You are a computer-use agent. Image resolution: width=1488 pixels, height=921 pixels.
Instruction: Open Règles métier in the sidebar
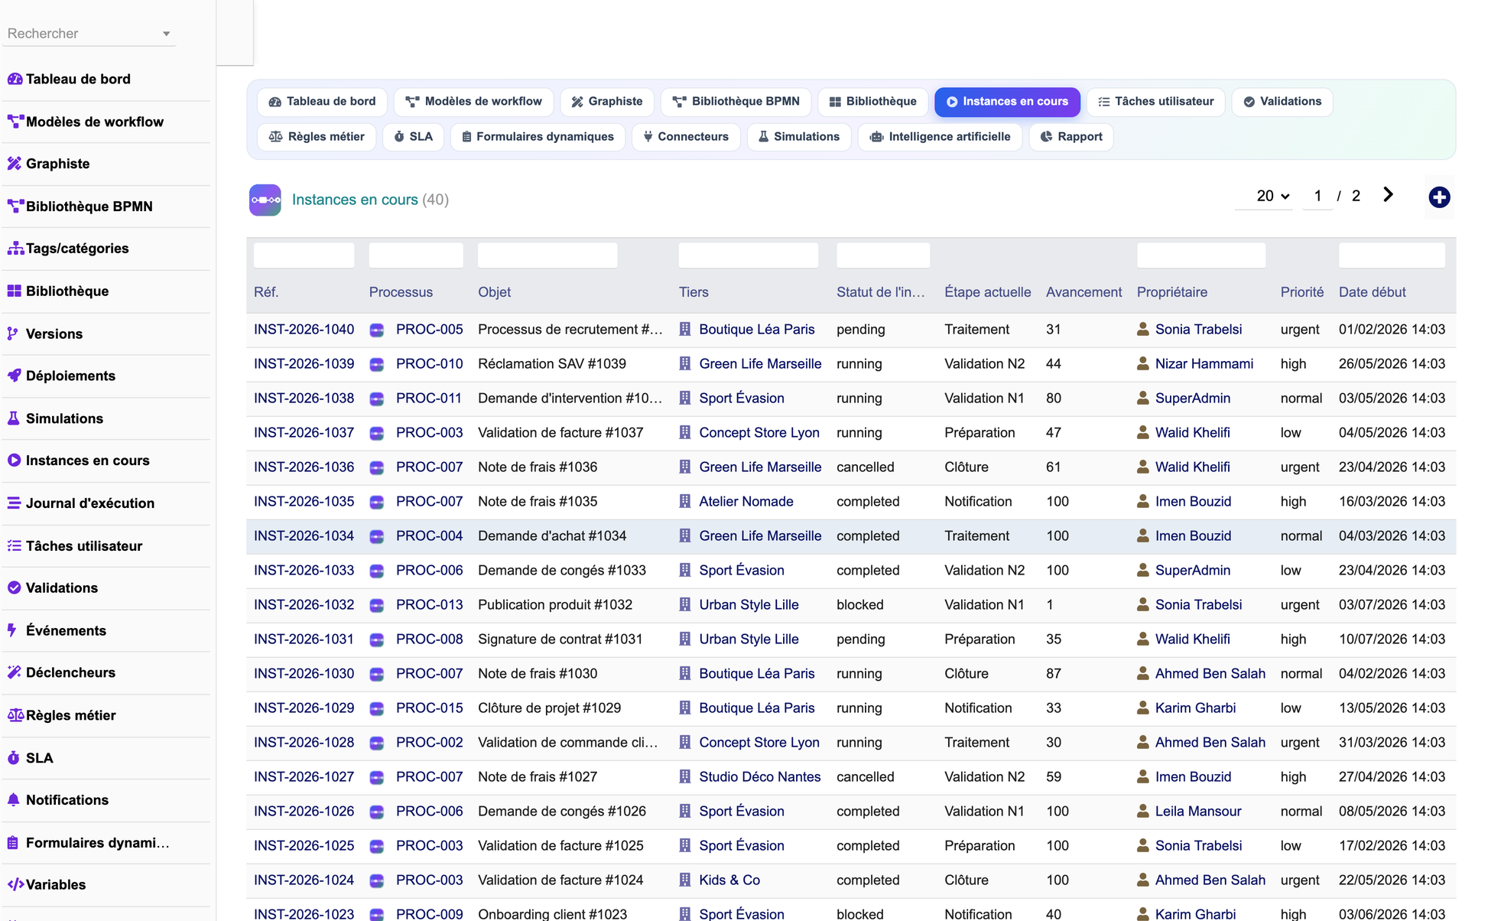tap(62, 715)
